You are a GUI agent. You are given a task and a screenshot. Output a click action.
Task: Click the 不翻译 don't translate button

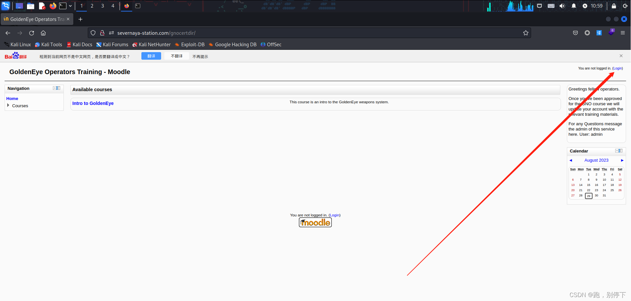tap(177, 56)
